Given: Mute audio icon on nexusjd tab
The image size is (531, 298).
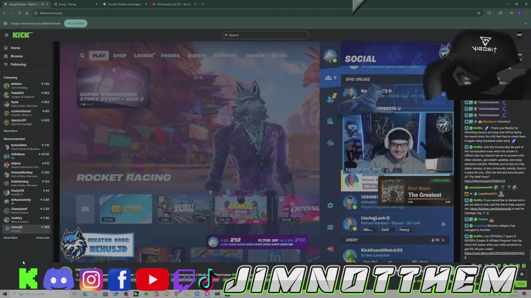Looking at the screenshot, I should (x=42, y=4).
